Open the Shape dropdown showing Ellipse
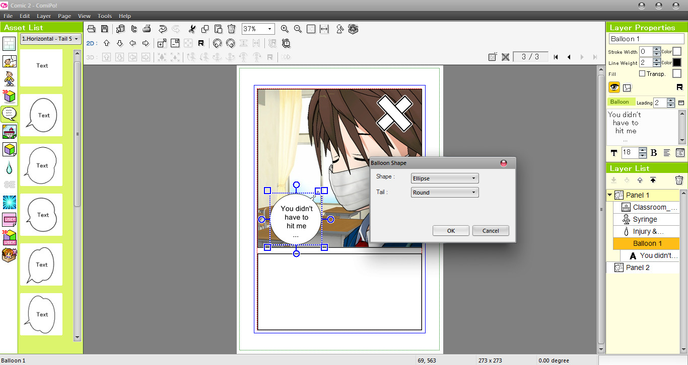This screenshot has height=365, width=688. (x=444, y=178)
